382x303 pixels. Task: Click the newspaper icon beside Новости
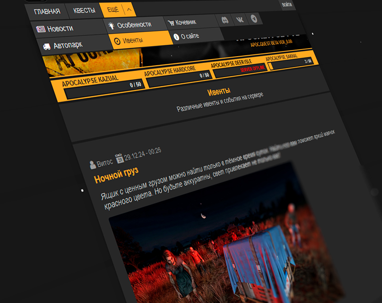[41, 29]
